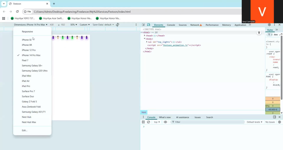Toggle the console sidebar icon
This screenshot has height=150, width=283.
[143, 122]
